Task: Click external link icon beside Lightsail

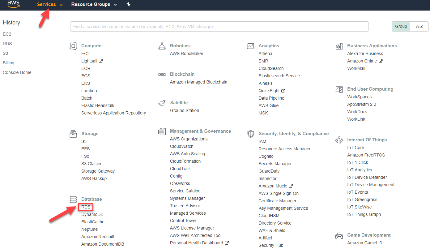Action: tap(101, 61)
